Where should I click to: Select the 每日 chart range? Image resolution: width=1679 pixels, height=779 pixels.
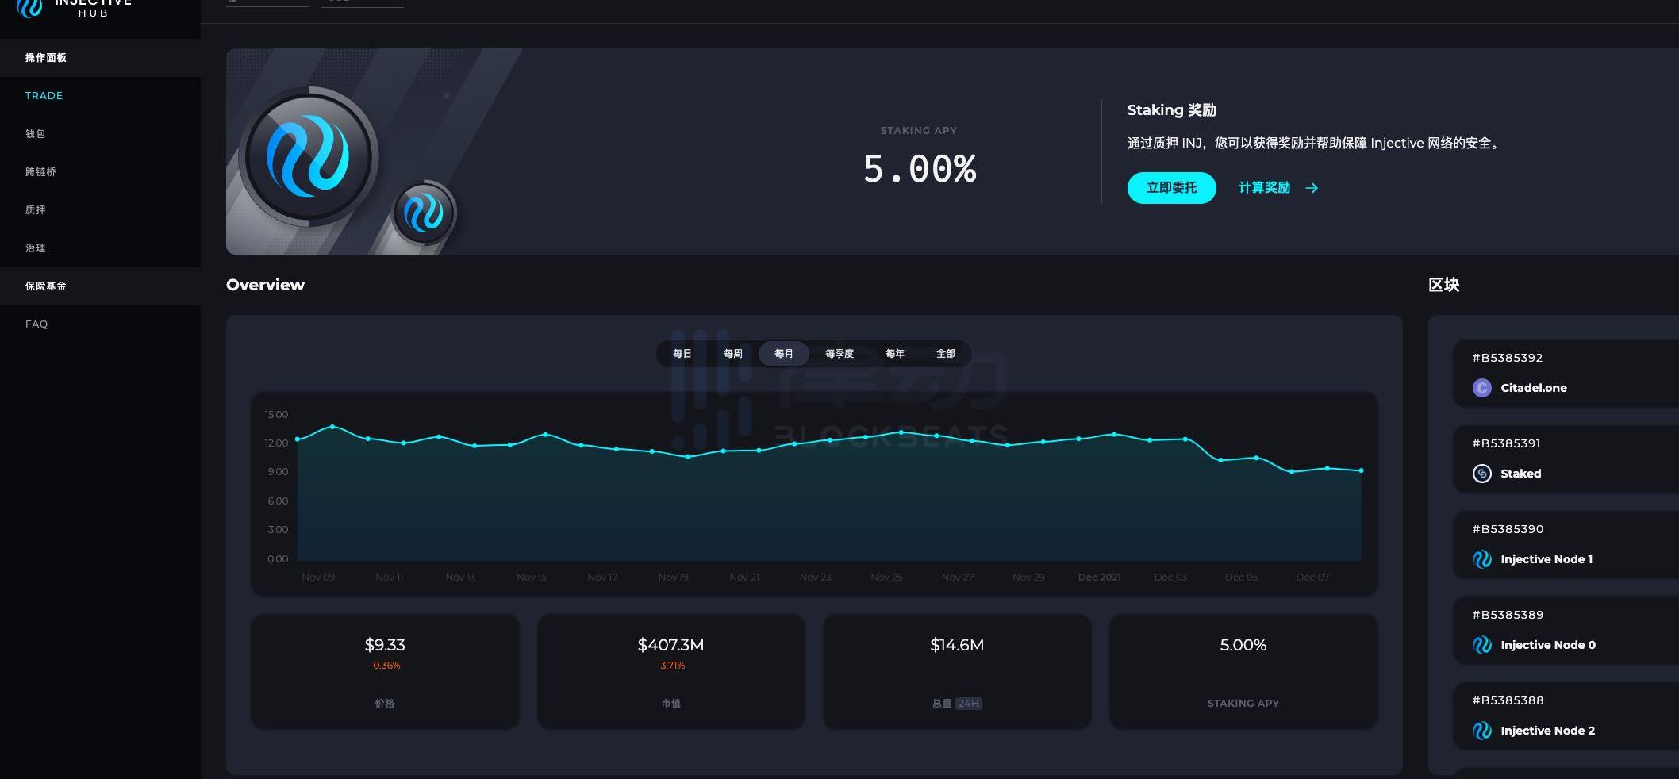[682, 354]
